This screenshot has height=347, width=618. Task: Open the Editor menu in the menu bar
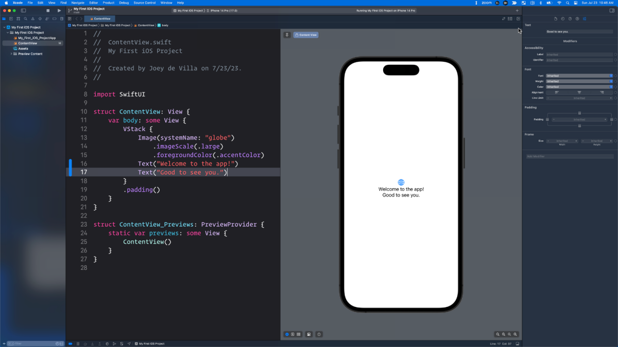pos(94,3)
